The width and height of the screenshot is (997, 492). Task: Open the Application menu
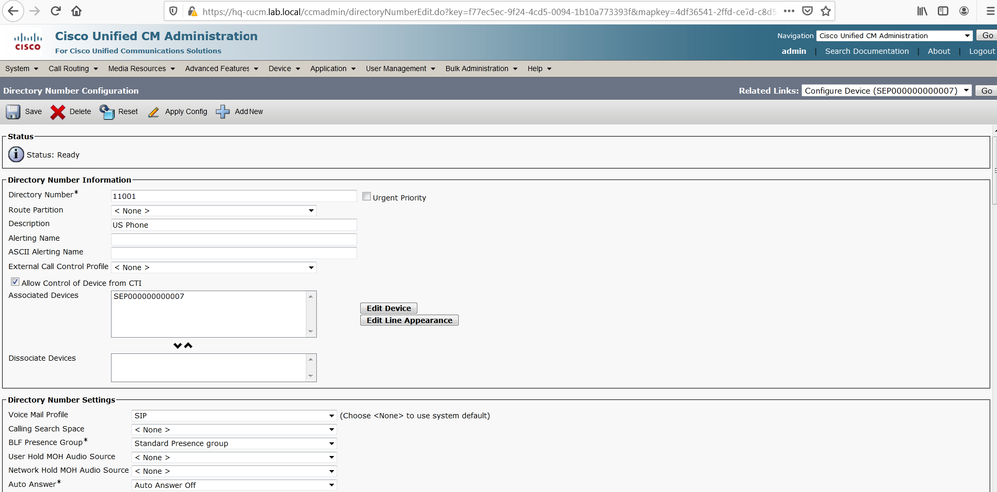tap(333, 69)
